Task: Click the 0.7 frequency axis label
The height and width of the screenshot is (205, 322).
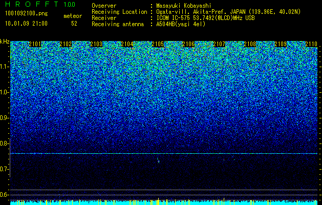Action: click(x=4, y=169)
